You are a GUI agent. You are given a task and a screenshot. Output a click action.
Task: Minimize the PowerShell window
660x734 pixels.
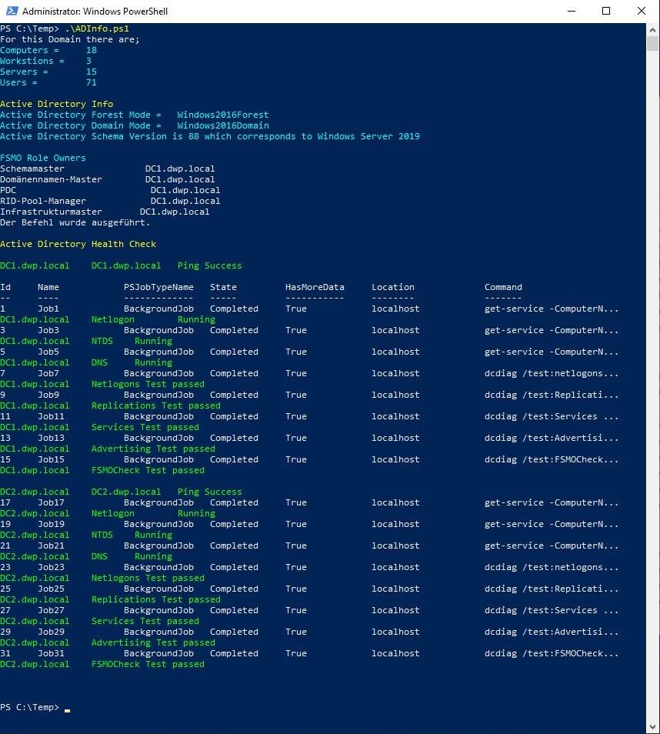571,12
